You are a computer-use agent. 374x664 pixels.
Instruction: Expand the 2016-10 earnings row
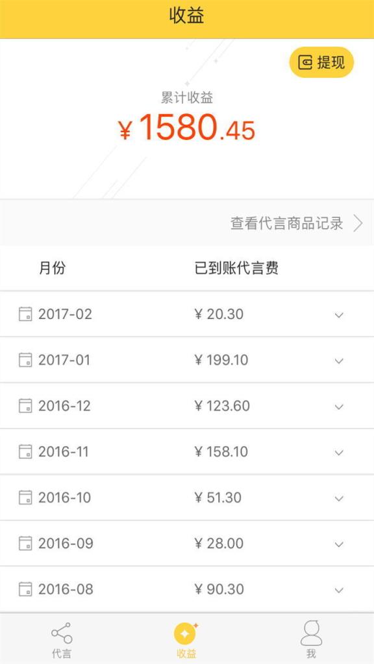coord(338,499)
